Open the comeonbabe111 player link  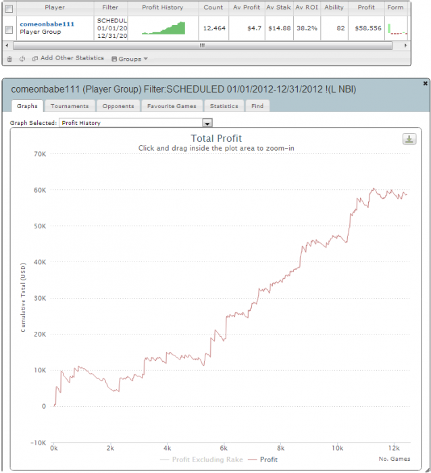(x=47, y=24)
